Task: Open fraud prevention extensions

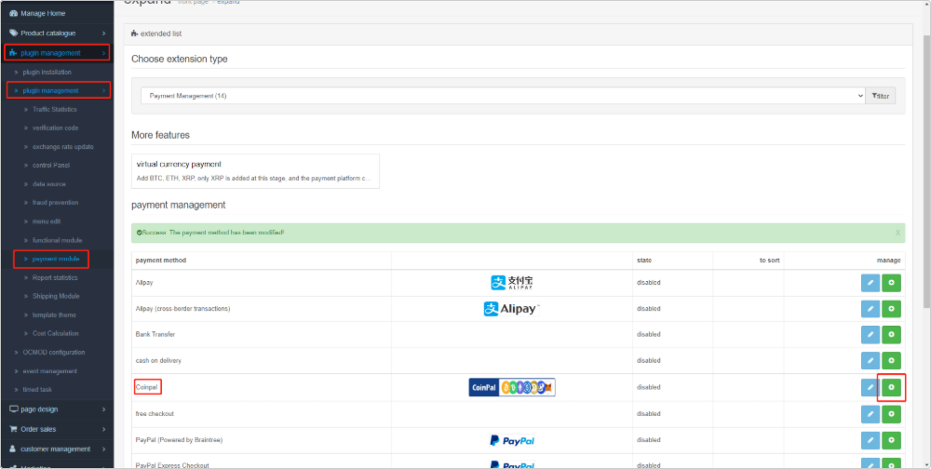Action: point(56,203)
